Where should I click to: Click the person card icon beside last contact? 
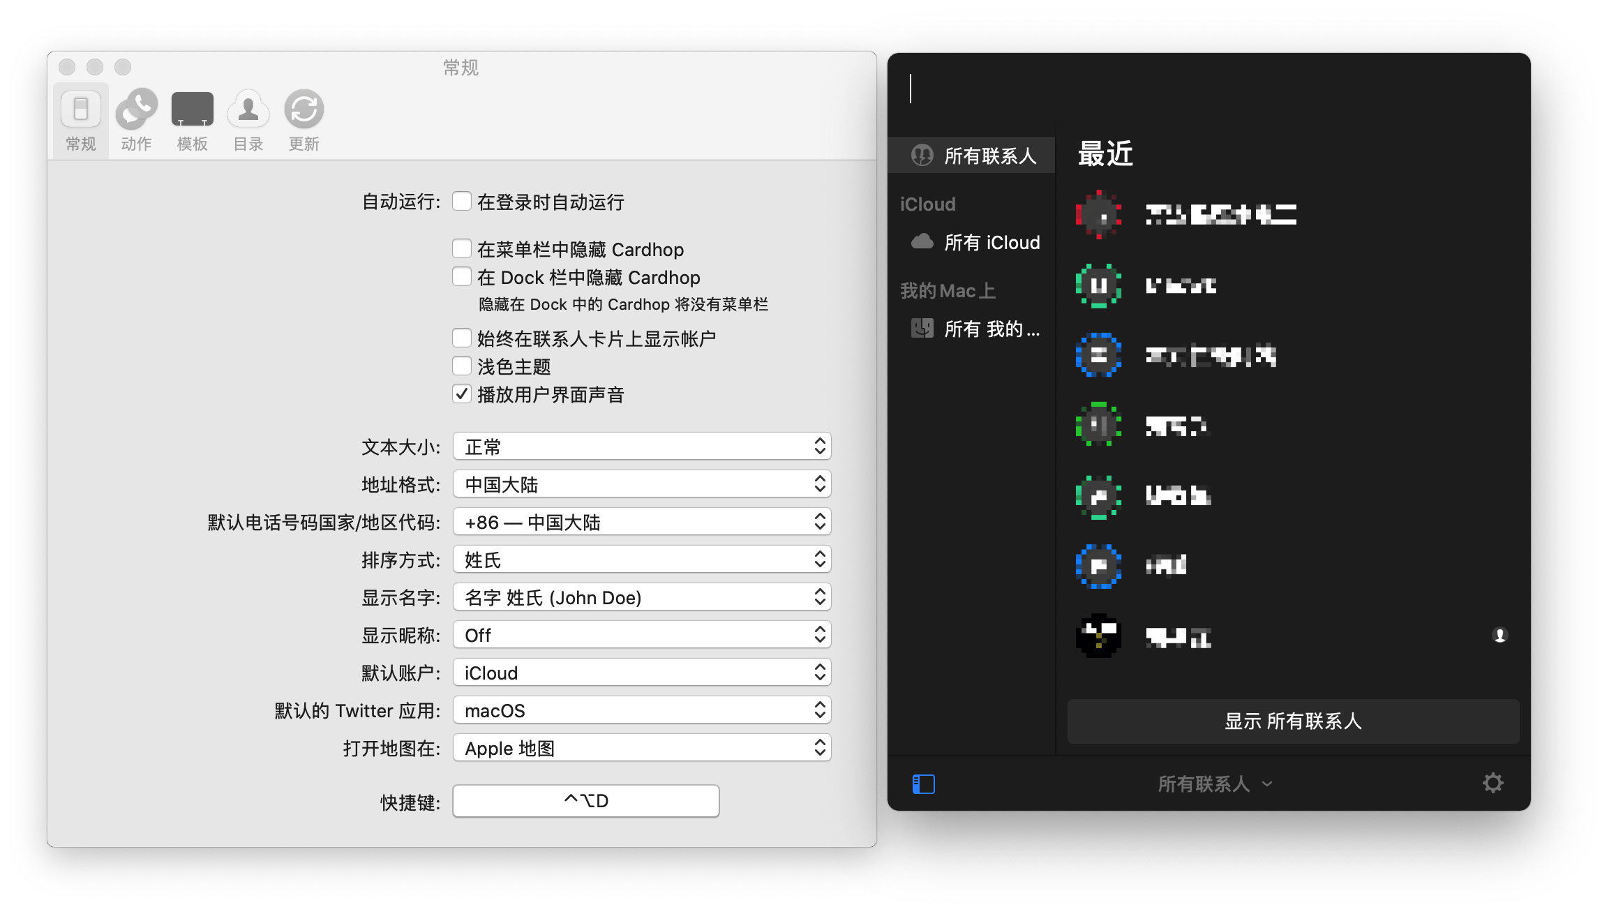coord(1499,635)
